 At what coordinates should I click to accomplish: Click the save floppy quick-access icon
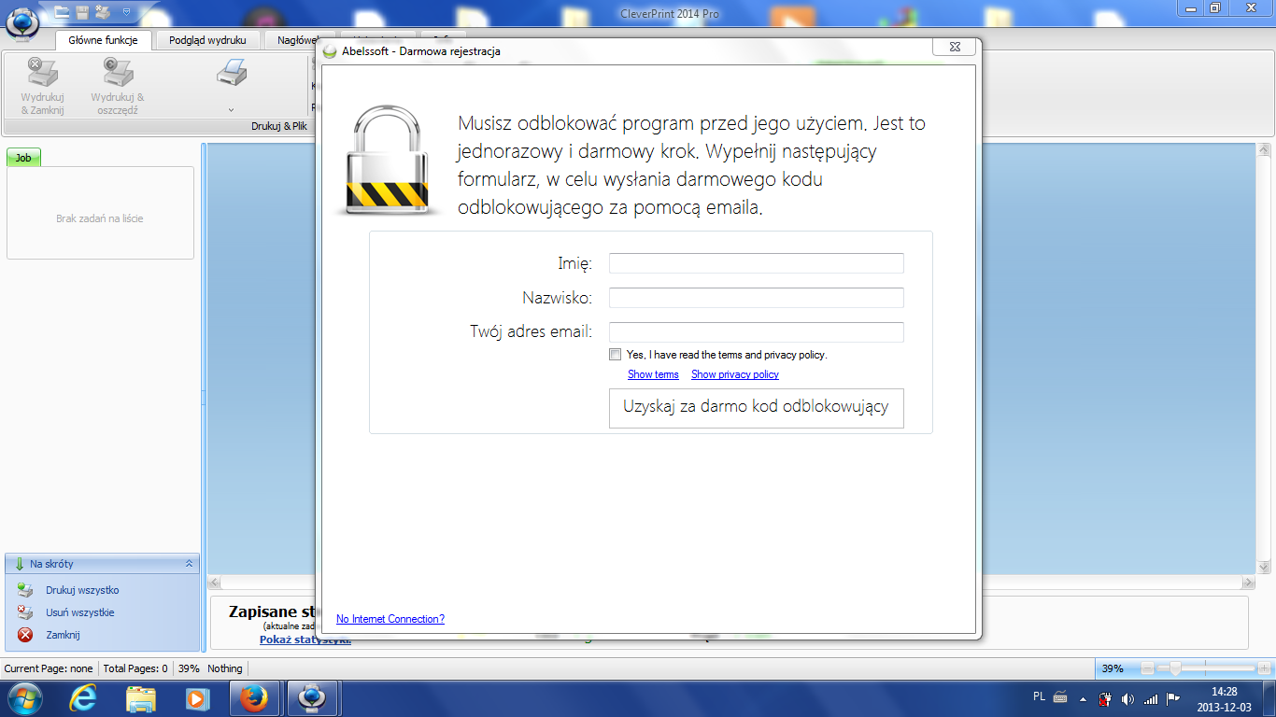click(82, 12)
